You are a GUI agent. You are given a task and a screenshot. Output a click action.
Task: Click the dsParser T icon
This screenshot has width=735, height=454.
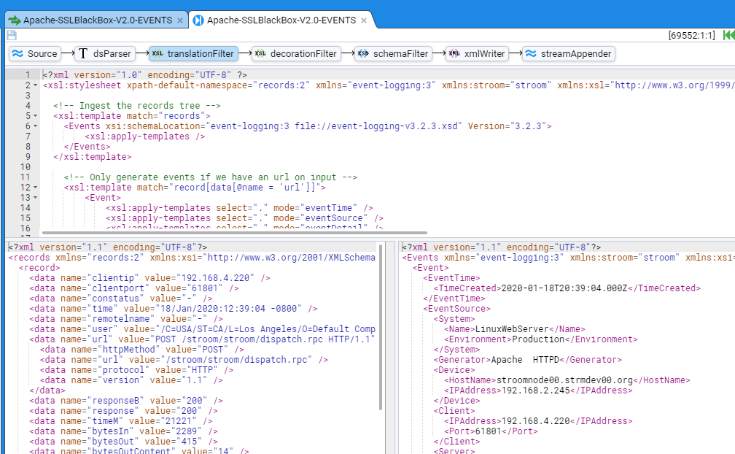click(x=83, y=53)
